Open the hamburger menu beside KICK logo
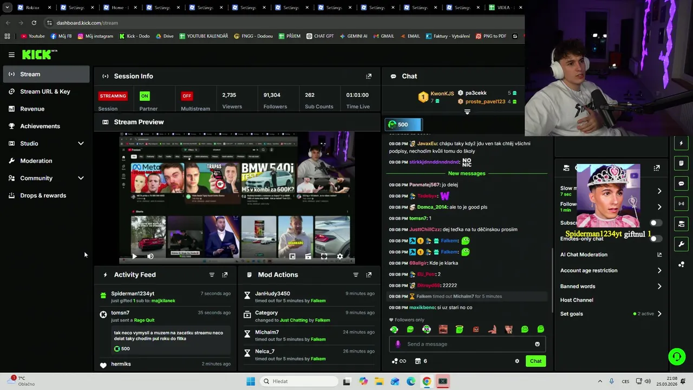693x390 pixels. (11, 55)
